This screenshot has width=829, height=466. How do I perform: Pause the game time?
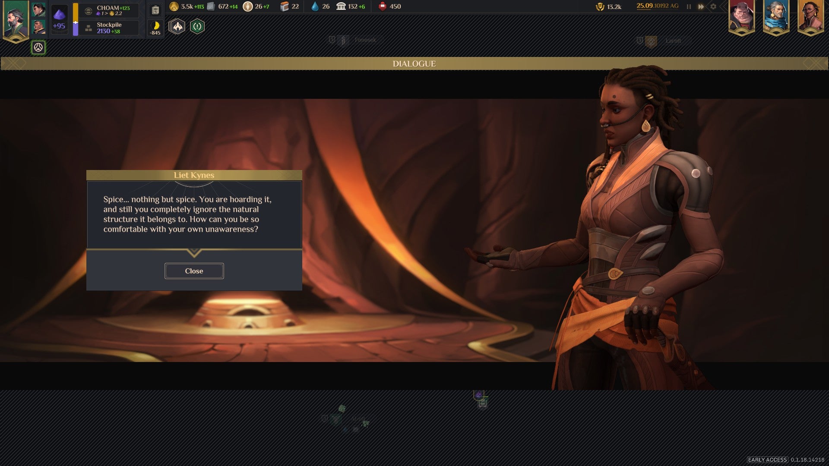click(689, 6)
